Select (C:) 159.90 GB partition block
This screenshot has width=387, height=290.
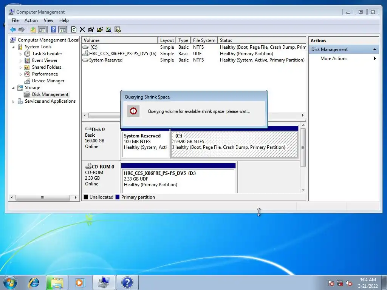234,144
